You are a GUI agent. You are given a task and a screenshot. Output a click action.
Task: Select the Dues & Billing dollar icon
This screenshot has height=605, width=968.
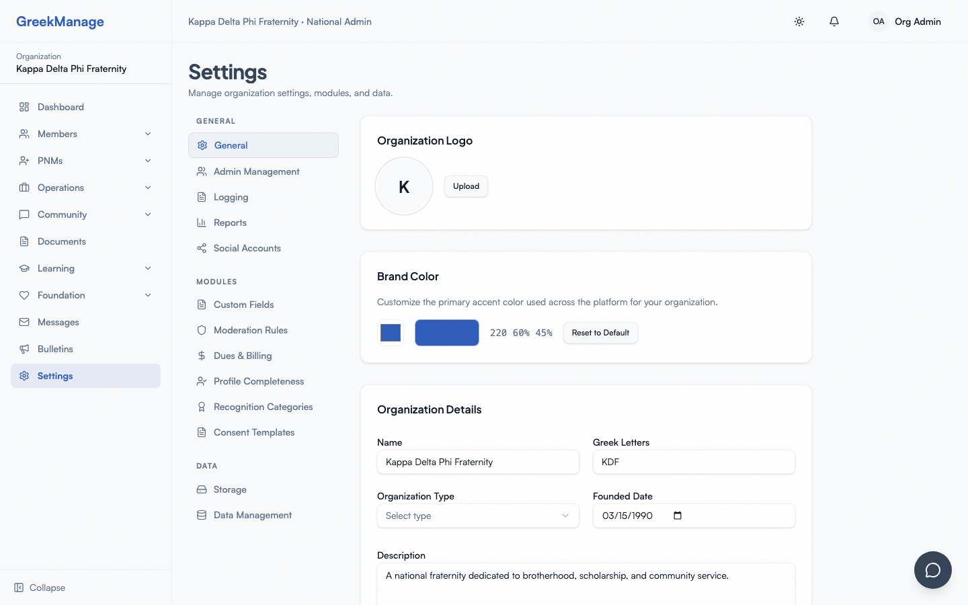pos(201,356)
